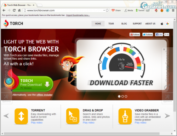This screenshot has width=177, height=136.
Task: Click the Drag & Drop feature icon
Action: (73, 116)
